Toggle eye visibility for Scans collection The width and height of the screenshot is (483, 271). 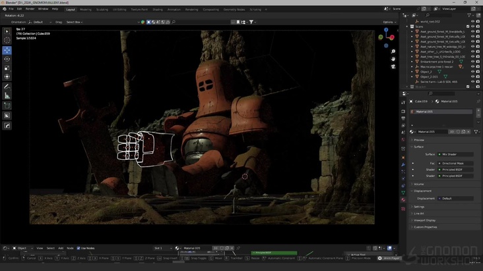pyautogui.click(x=472, y=26)
